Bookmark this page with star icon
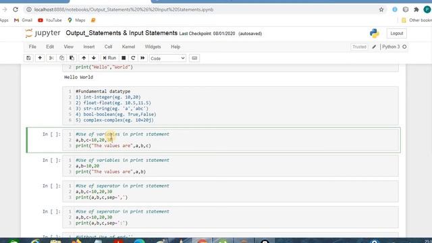 (x=381, y=9)
